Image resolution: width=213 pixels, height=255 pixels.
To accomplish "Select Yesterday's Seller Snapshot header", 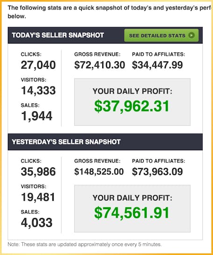I will coord(66,142).
